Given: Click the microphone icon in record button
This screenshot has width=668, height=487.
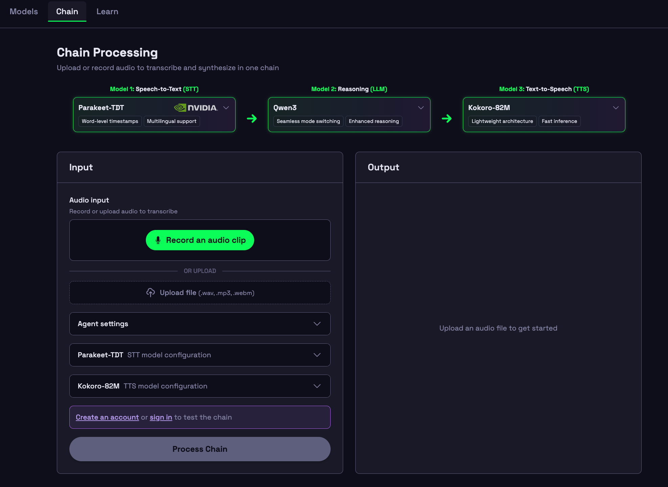Looking at the screenshot, I should [158, 240].
